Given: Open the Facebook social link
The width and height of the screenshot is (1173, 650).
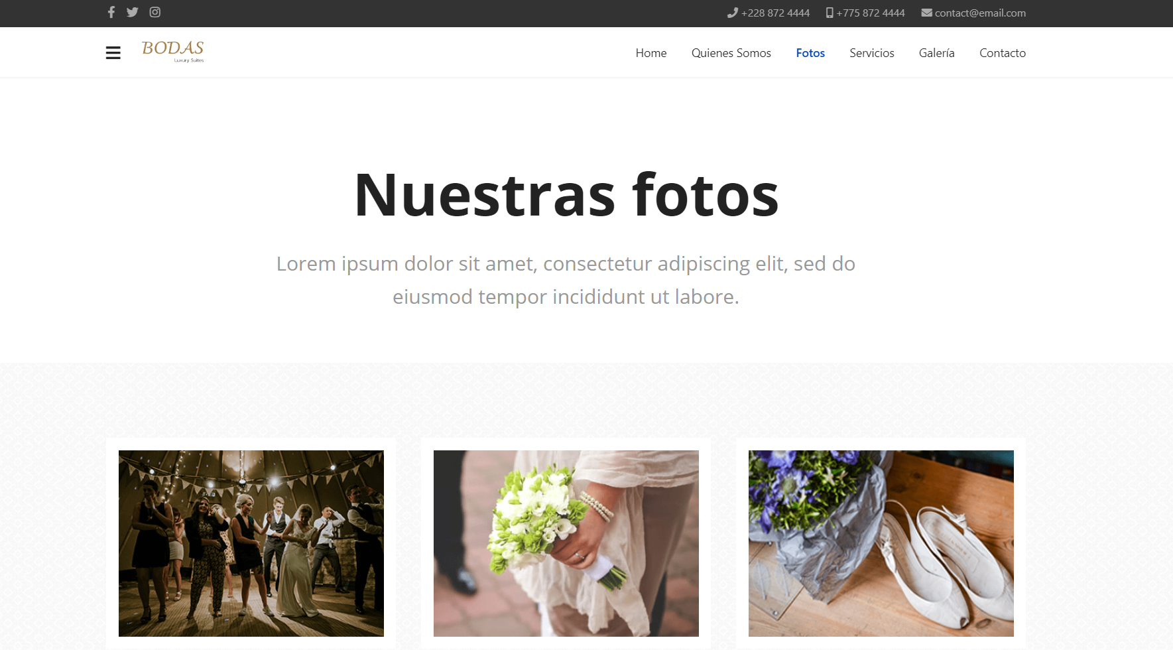Looking at the screenshot, I should click(111, 12).
